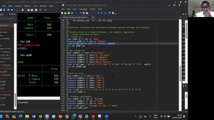Open the Zoom app from the taskbar
This screenshot has height=120, width=214.
107,116
